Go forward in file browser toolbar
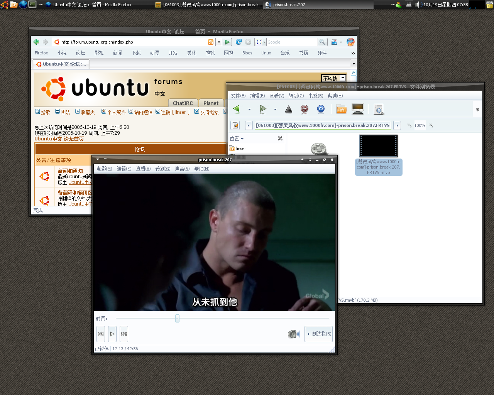Image resolution: width=494 pixels, height=395 pixels. coord(263,109)
